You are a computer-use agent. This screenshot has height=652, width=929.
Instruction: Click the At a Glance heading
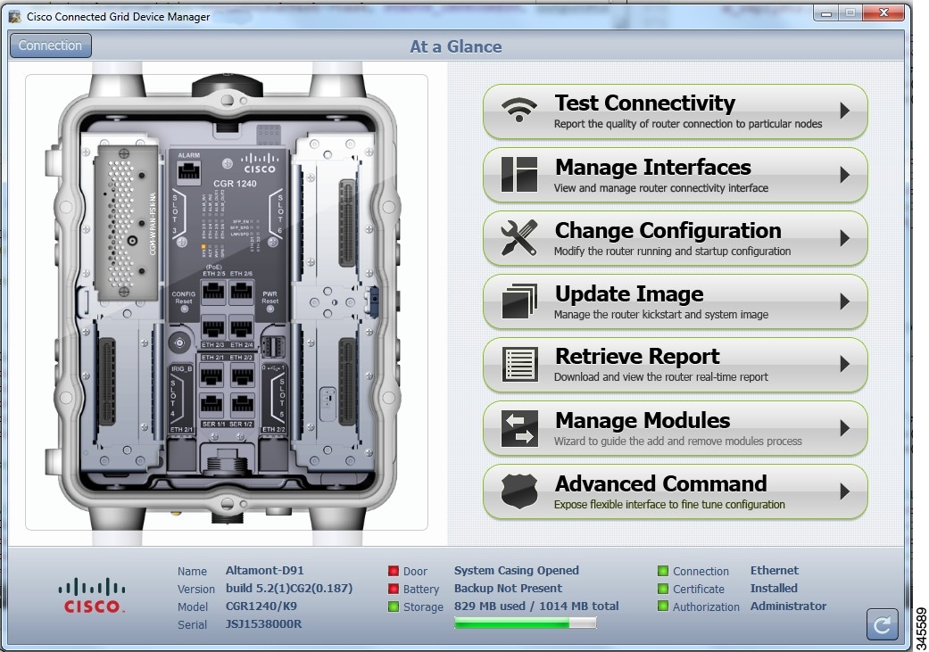pos(456,46)
